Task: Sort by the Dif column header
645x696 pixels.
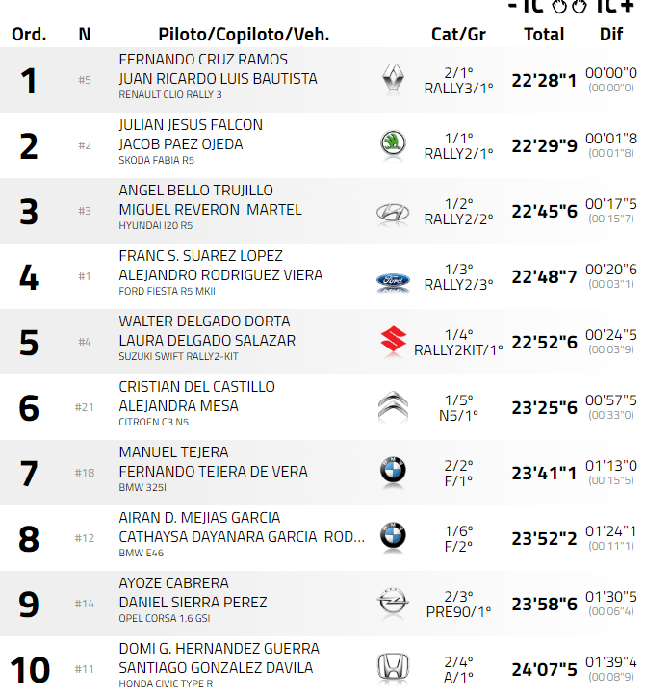Action: coord(610,35)
